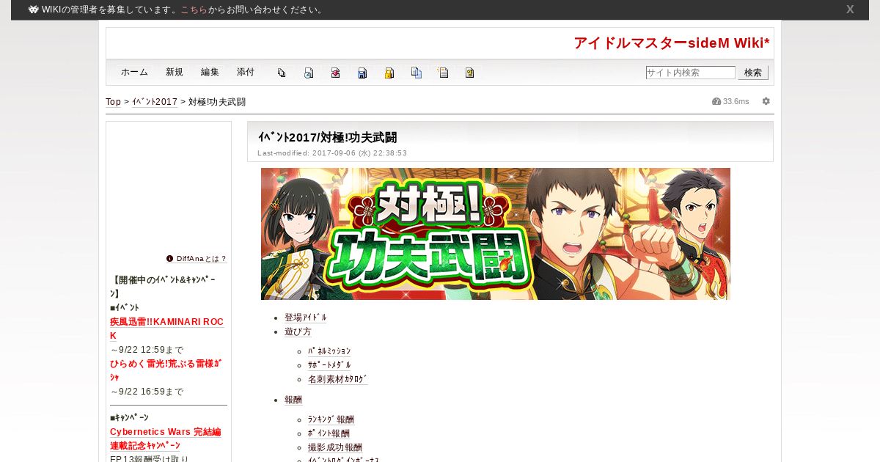
Task: Click the ～9/22 12:59まで deadline text
Action: tap(147, 350)
